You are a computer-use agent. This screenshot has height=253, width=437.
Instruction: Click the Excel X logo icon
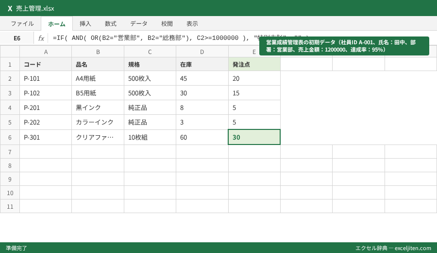pyautogui.click(x=10, y=8)
